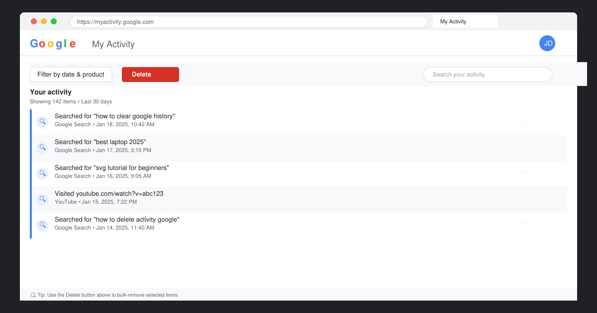The width and height of the screenshot is (597, 313).
Task: Click "Showing 142 items • Last 30 days"
Action: point(71,101)
